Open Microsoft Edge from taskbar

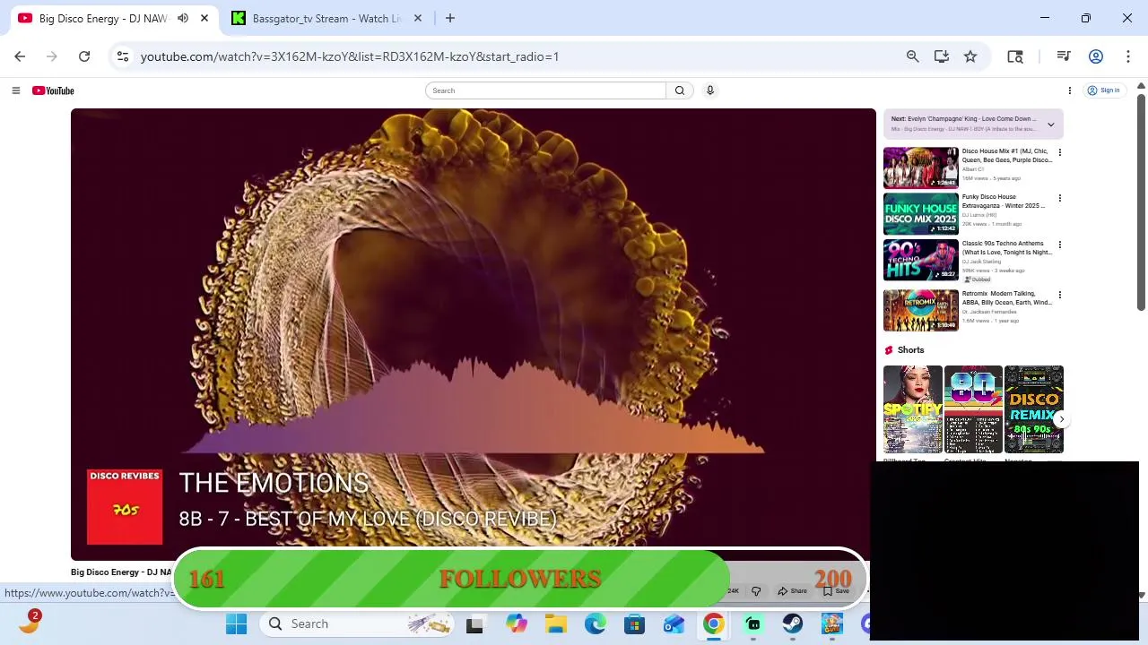[595, 624]
